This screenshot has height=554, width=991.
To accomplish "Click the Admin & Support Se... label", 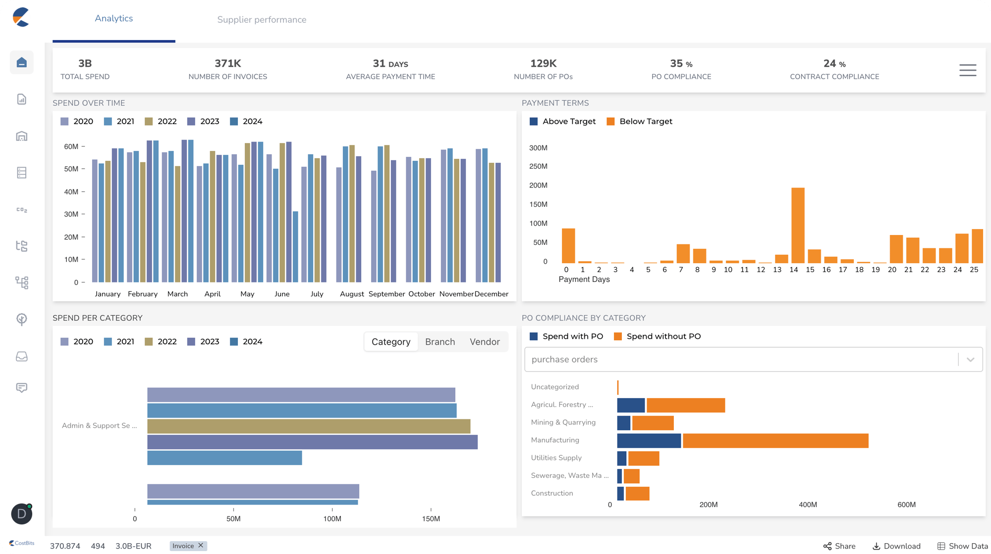I will point(99,425).
